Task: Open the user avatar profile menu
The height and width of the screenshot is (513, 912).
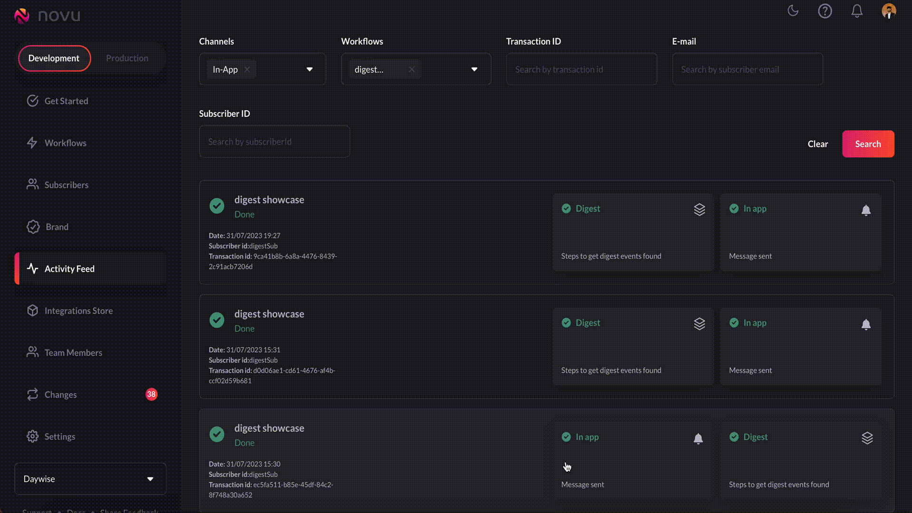Action: pos(888,11)
